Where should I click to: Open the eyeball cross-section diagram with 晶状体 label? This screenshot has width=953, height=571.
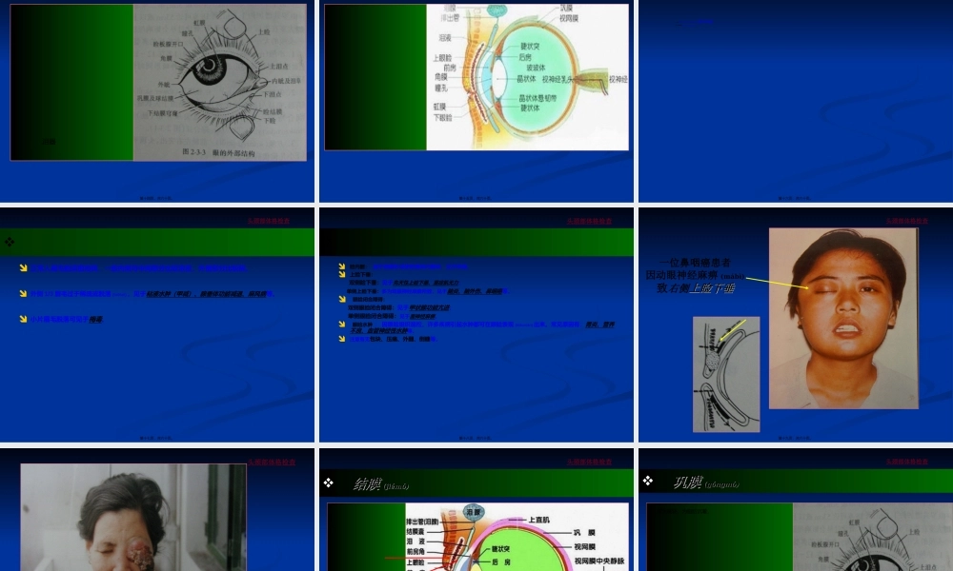[x=527, y=76]
